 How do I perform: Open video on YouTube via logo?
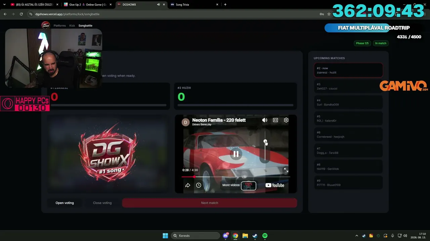pos(275,185)
